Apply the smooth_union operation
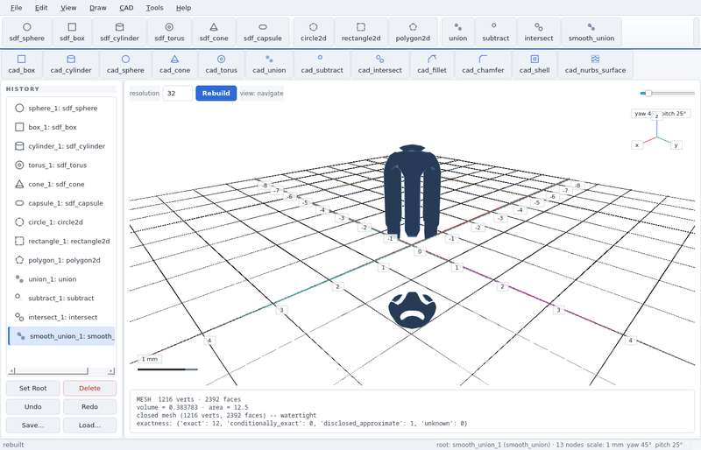The width and height of the screenshot is (701, 450). (x=591, y=32)
